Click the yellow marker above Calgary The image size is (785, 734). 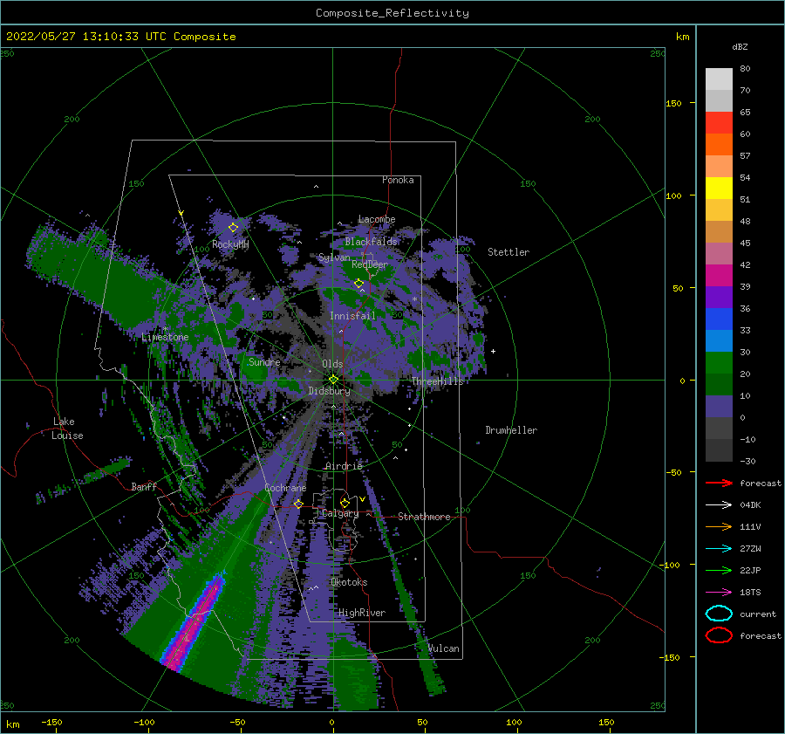click(x=345, y=503)
